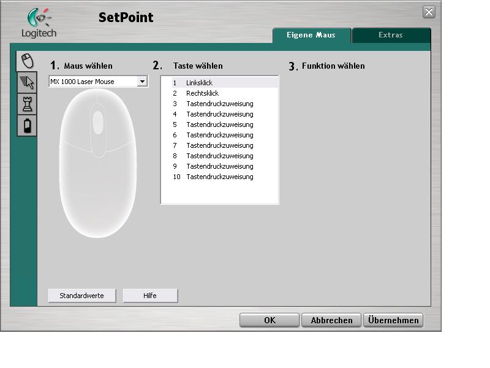
Task: Switch to the Eigene Maus tab
Action: pos(312,35)
